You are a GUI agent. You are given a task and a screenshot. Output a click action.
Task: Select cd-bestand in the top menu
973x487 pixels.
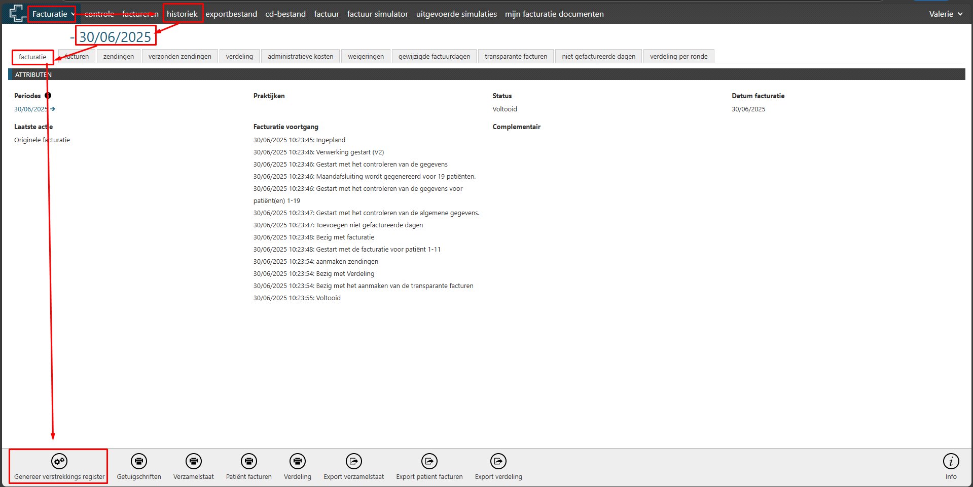coord(285,14)
